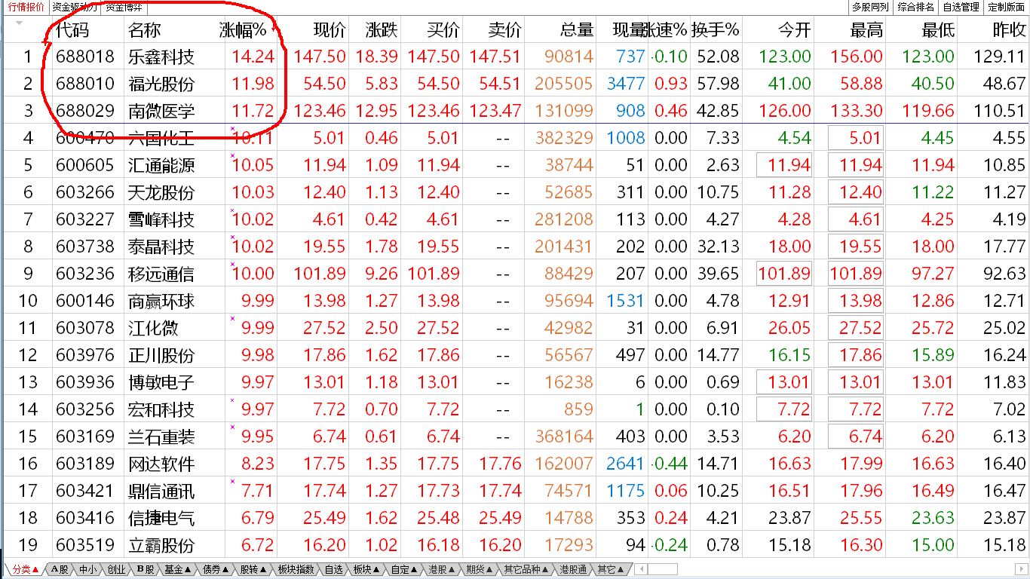Select the A股 bottom tab
Screen dimensions: 1030x579
point(59,569)
